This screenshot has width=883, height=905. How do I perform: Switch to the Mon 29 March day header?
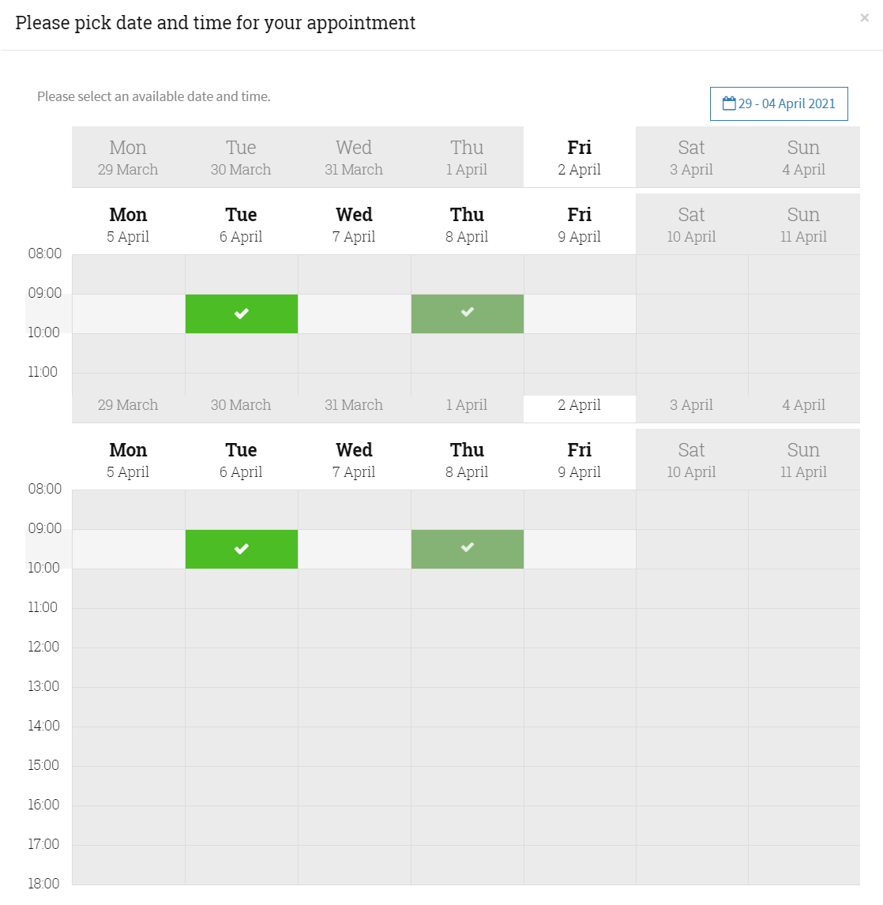(128, 157)
